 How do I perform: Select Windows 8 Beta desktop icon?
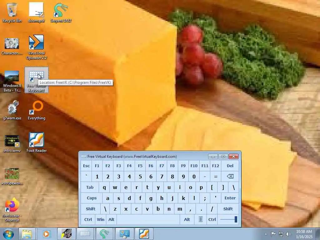click(x=12, y=81)
